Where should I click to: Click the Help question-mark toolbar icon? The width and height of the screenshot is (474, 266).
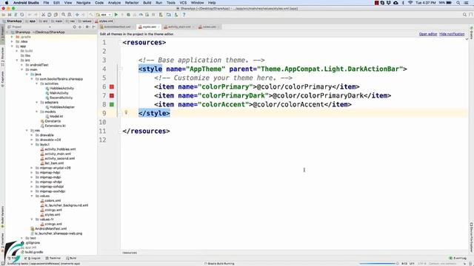tap(184, 15)
